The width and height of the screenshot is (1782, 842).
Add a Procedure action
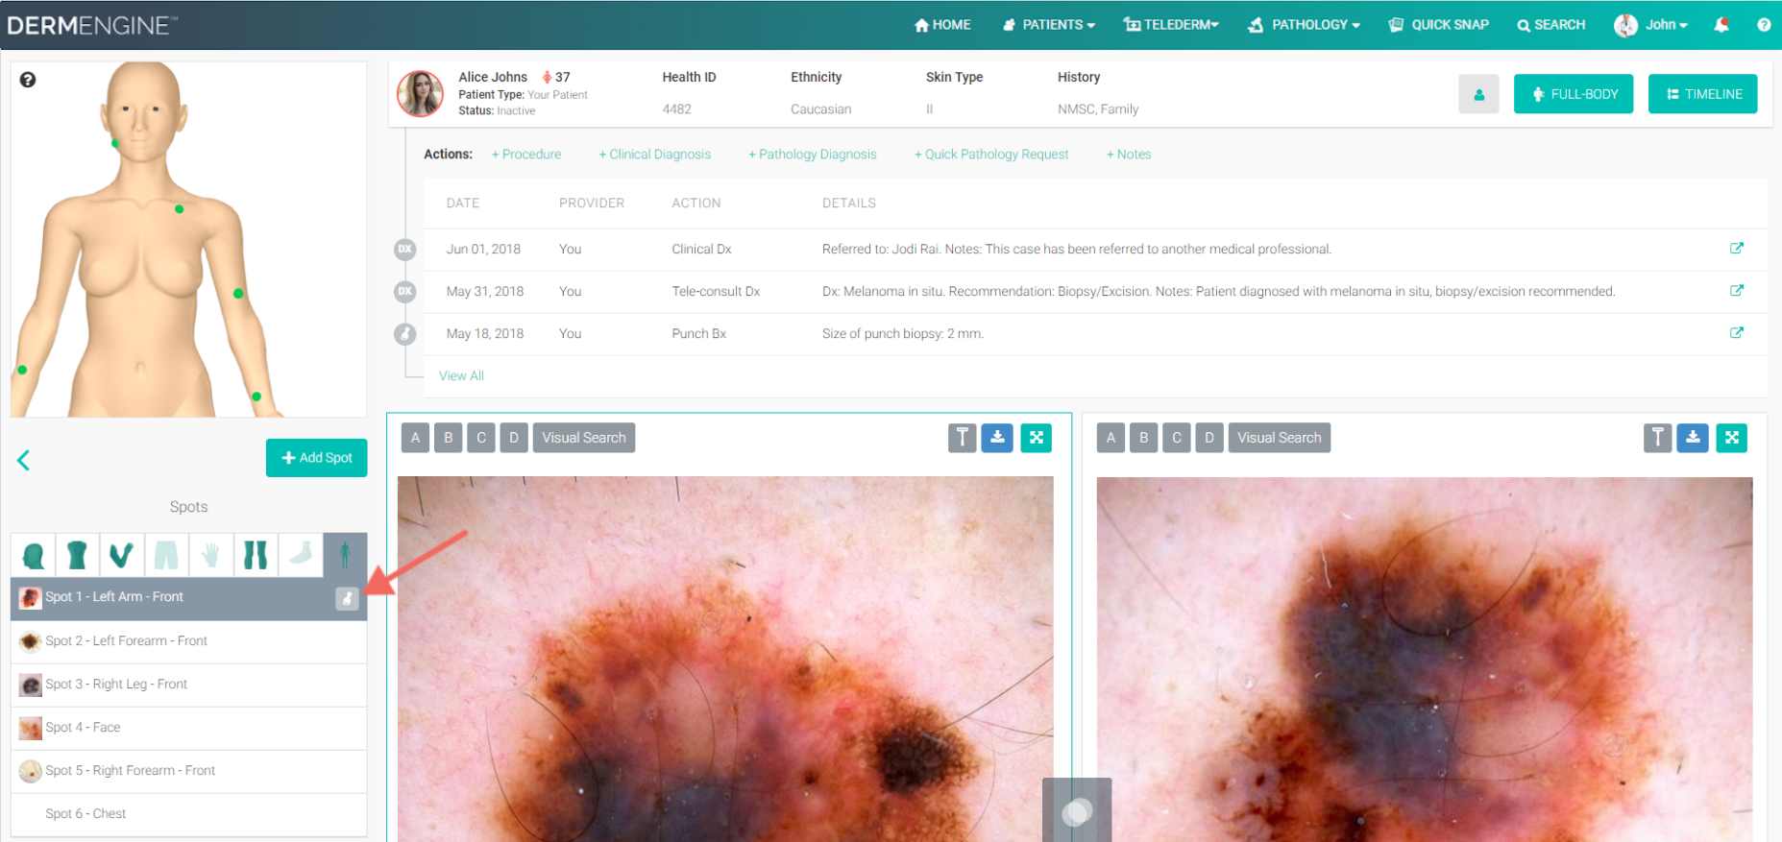(526, 155)
